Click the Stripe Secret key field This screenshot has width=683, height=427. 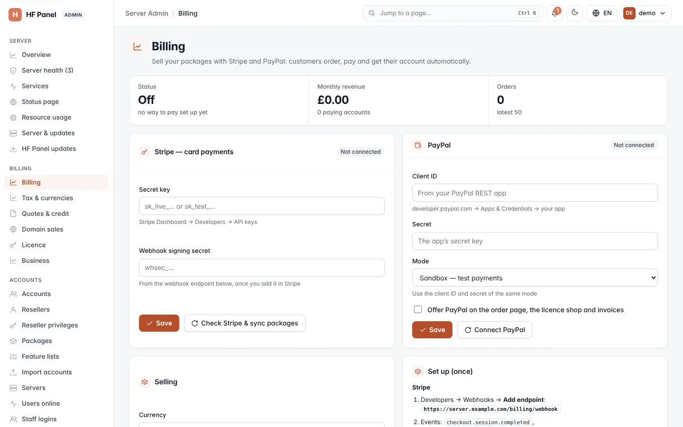262,206
